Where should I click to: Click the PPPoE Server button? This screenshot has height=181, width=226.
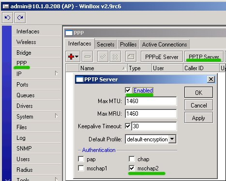point(162,57)
